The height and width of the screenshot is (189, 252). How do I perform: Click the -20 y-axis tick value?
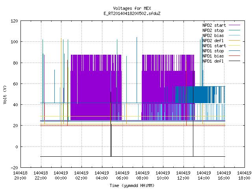click(x=14, y=168)
